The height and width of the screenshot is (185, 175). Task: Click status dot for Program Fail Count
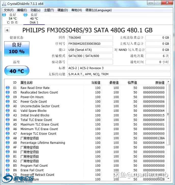(x=8, y=165)
